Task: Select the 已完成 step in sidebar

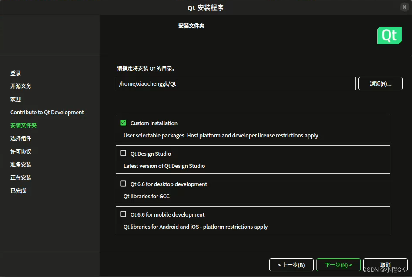Action: [x=18, y=190]
